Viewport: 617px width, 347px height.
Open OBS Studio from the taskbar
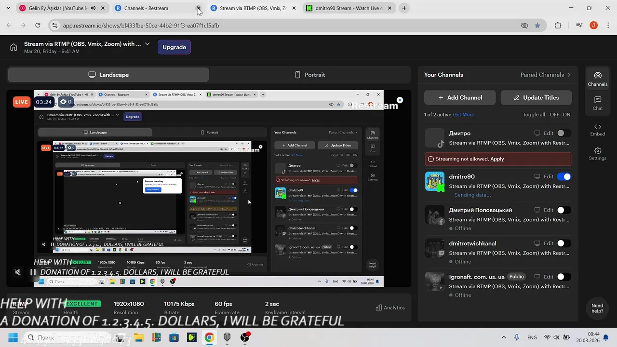pyautogui.click(x=245, y=337)
